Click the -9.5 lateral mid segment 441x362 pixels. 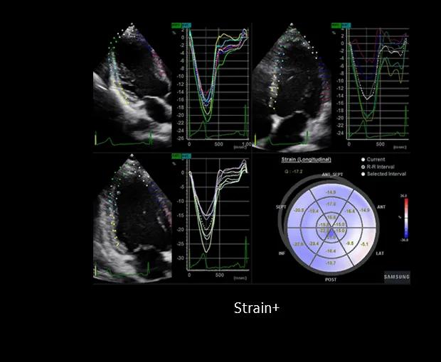350,243
